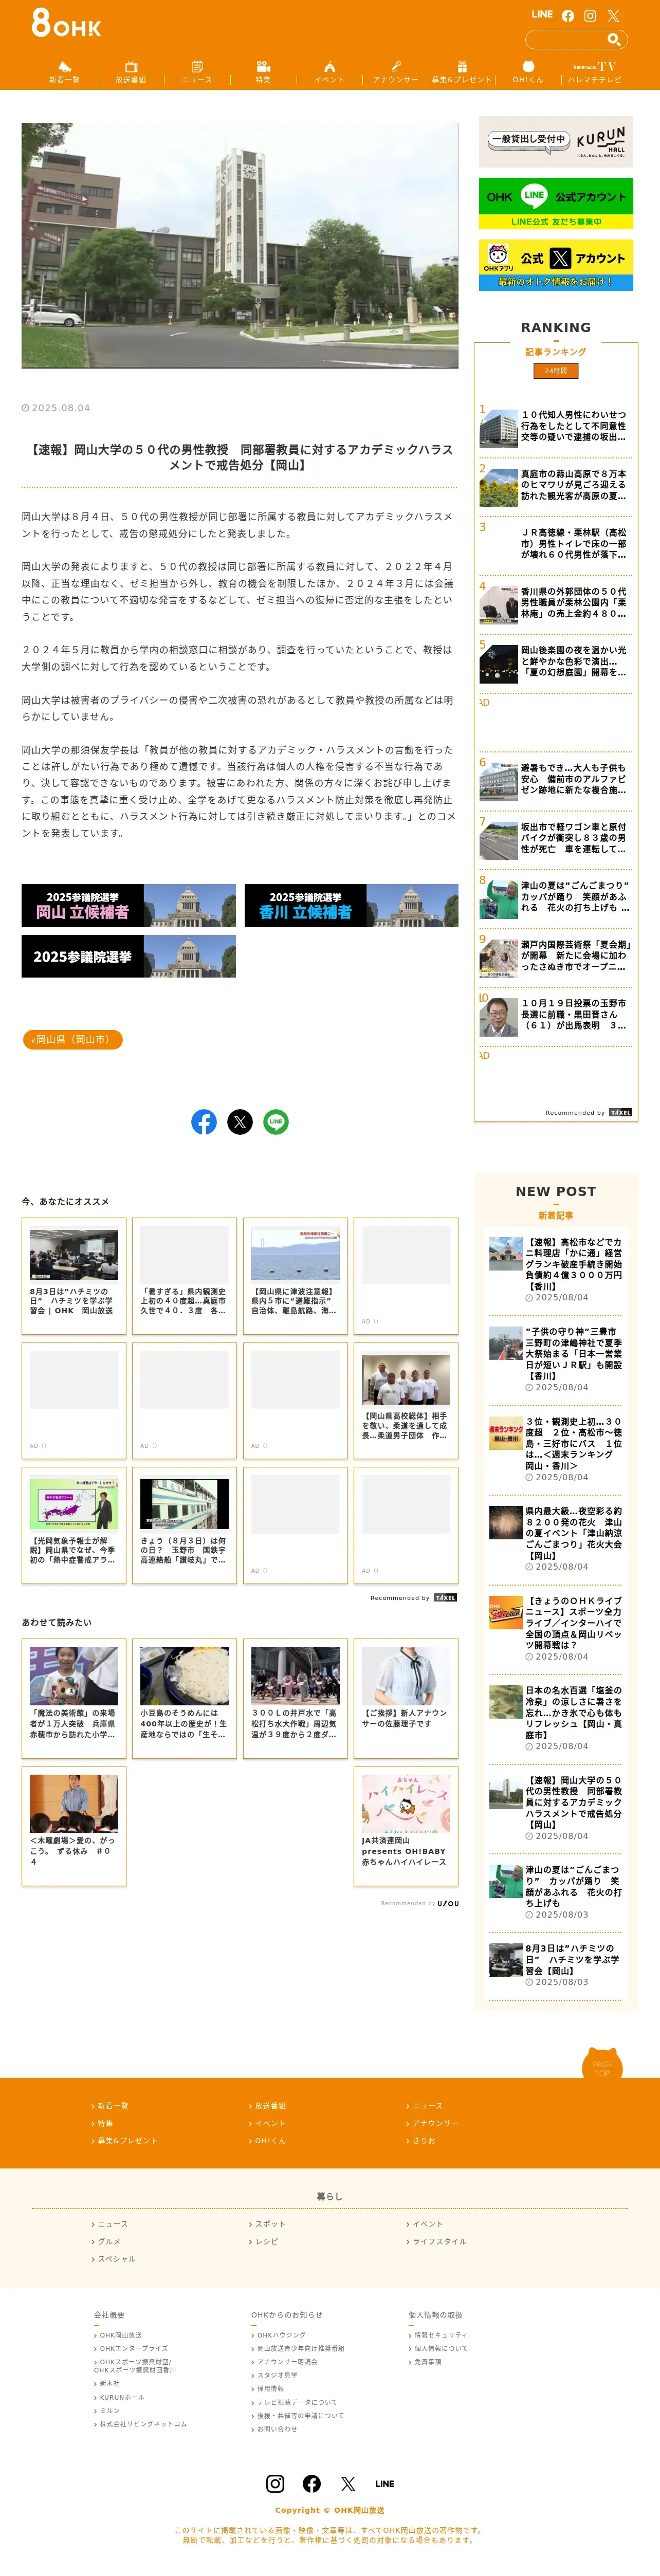Open 2025参議院選挙 岡山 立候補者 banner
This screenshot has height=2576, width=660.
pos(129,905)
